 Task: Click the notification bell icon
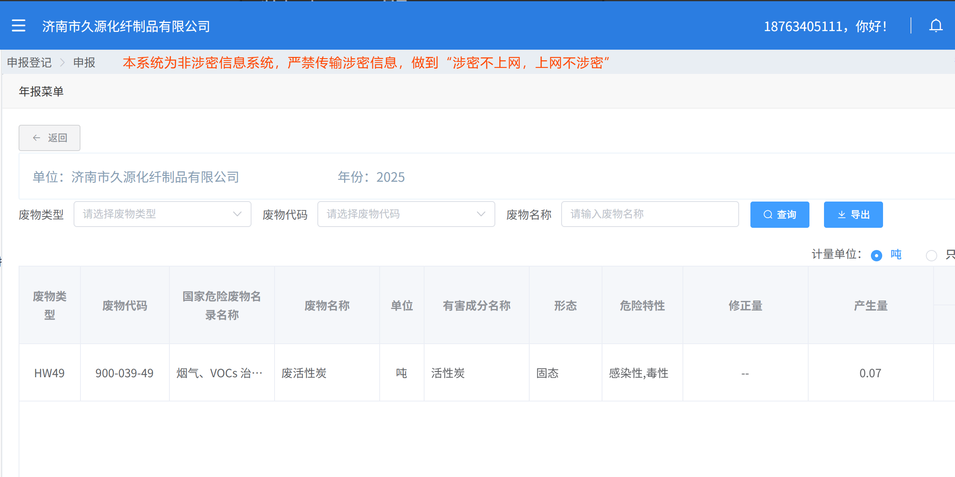[936, 26]
